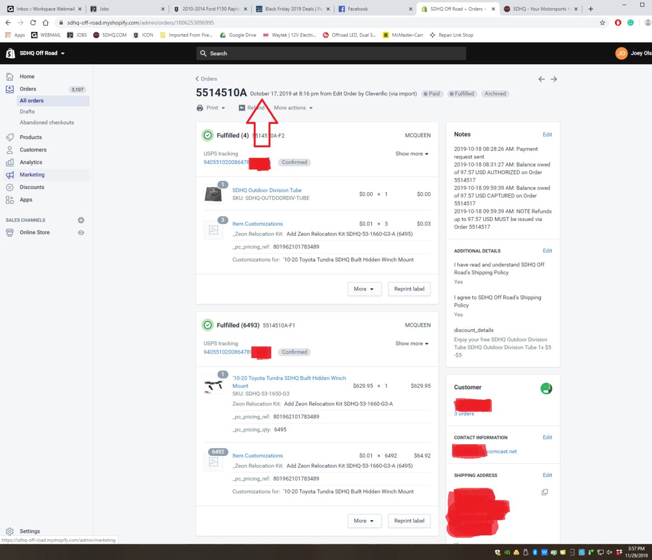Click the Chrome address bar URL
This screenshot has height=560, width=652.
pos(140,23)
